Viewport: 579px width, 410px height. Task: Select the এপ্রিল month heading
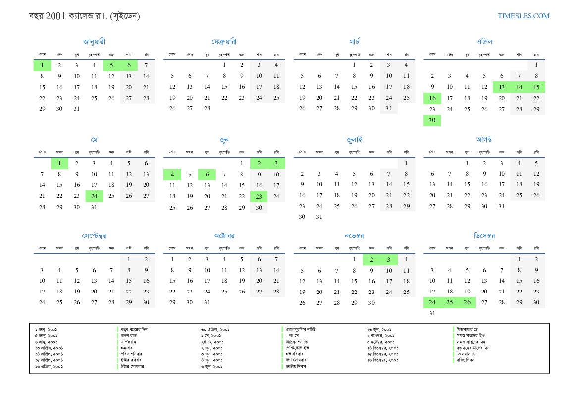point(484,42)
